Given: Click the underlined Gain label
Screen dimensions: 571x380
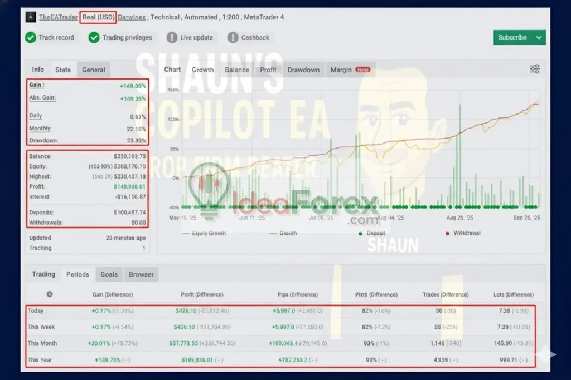Looking at the screenshot, I should tap(36, 85).
